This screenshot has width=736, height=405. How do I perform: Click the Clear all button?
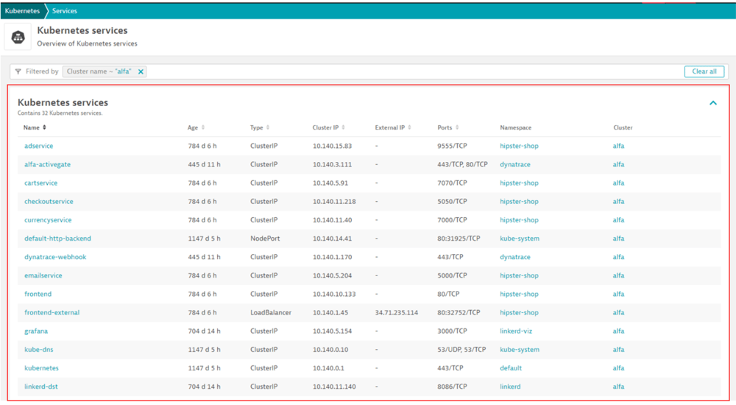704,71
